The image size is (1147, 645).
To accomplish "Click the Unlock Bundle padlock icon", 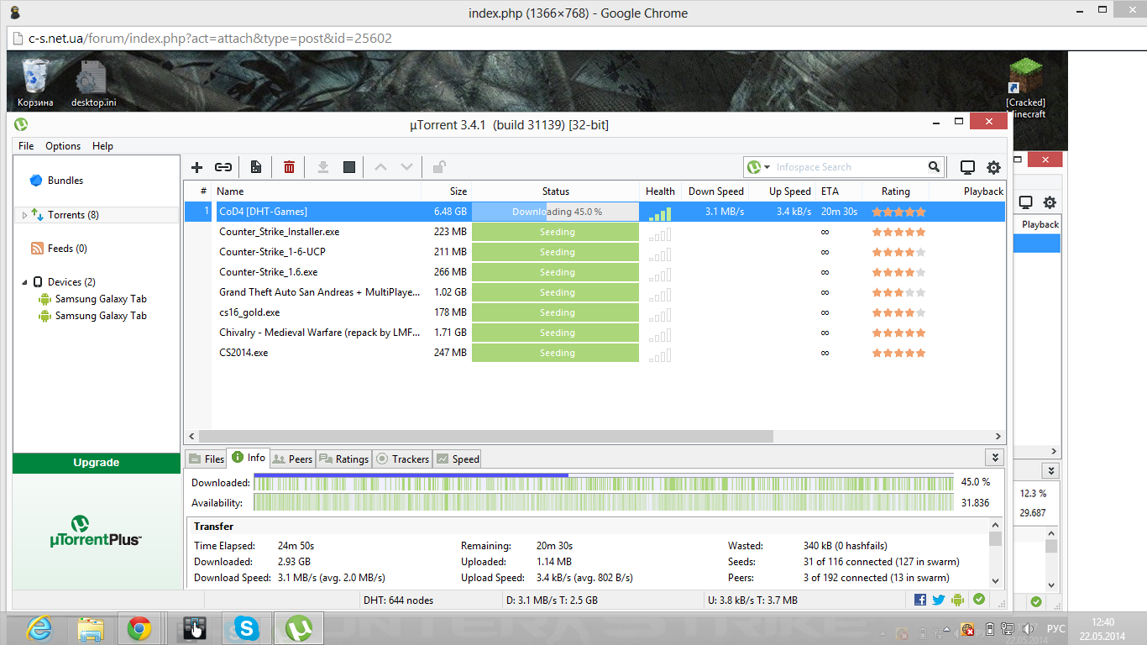I will pyautogui.click(x=439, y=167).
